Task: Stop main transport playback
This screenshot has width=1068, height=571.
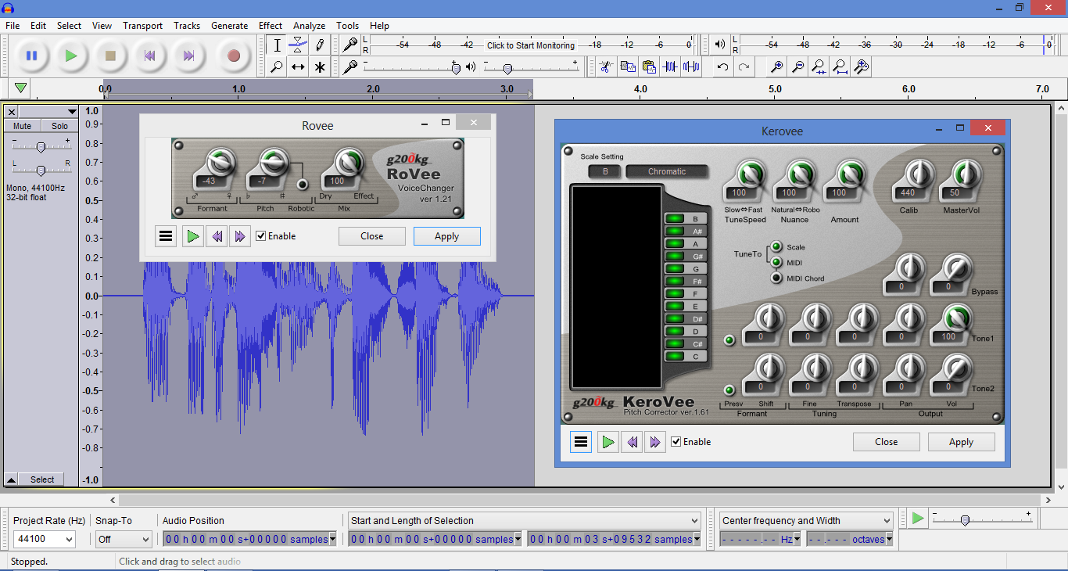Action: (110, 56)
